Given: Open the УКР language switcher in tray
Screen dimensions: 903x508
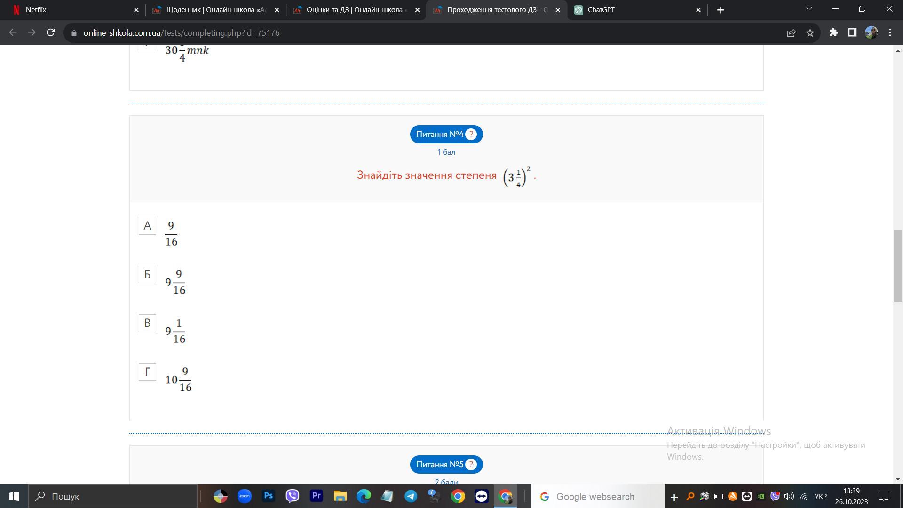Looking at the screenshot, I should pos(820,497).
